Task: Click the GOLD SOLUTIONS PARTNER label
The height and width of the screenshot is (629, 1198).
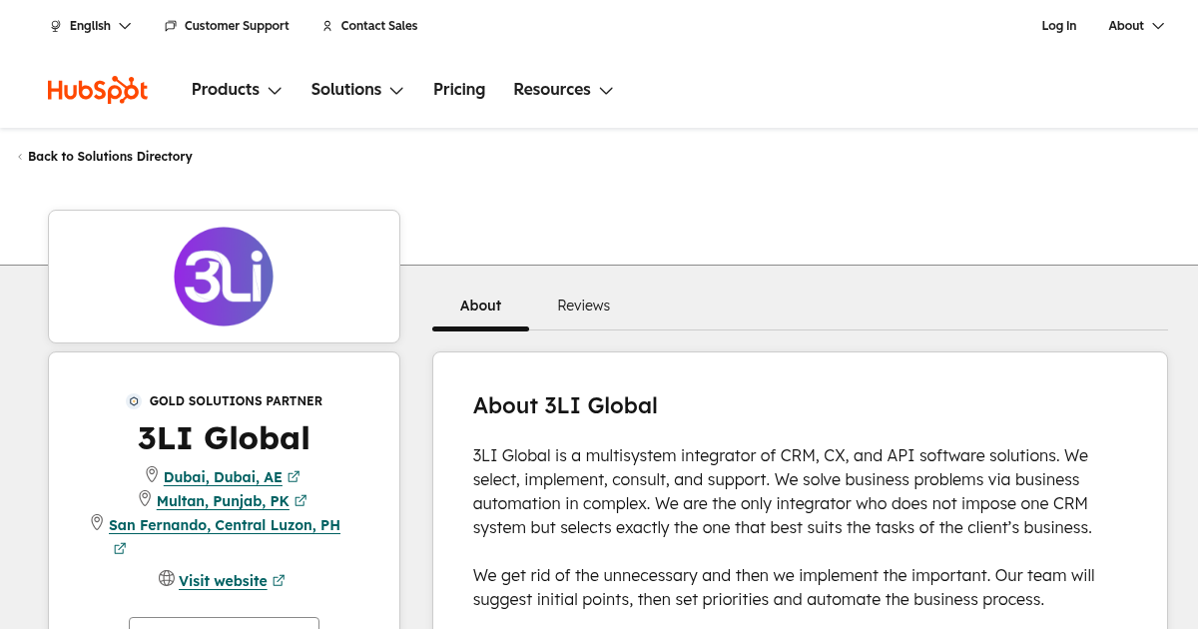Action: click(x=236, y=401)
